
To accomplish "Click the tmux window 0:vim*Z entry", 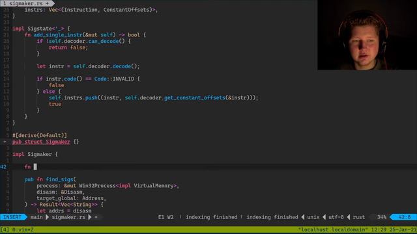I will click(23, 229).
